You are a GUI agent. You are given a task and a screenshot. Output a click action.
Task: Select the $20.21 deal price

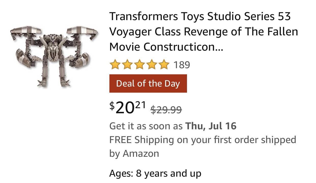coord(128,108)
